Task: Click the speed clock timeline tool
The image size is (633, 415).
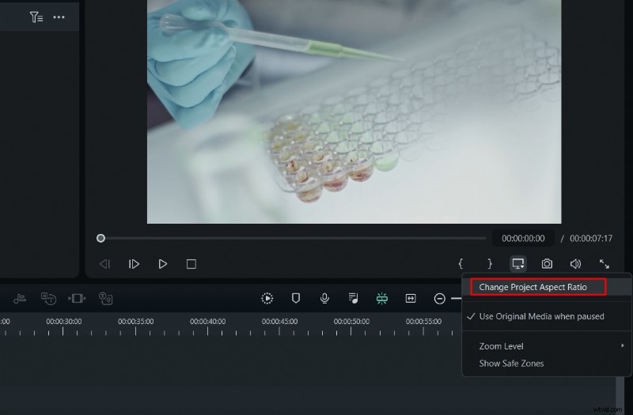Action: pyautogui.click(x=48, y=299)
